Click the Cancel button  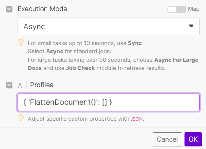click(167, 139)
